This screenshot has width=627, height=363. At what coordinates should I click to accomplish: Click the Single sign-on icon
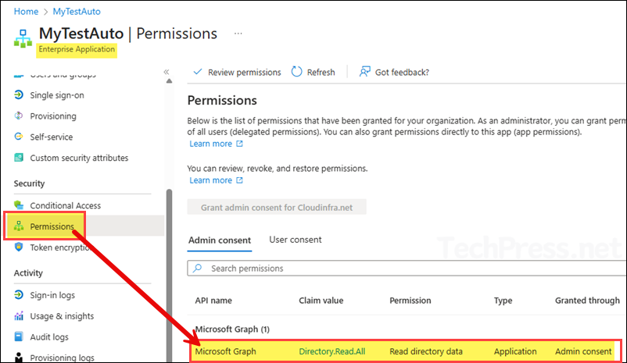coord(20,95)
